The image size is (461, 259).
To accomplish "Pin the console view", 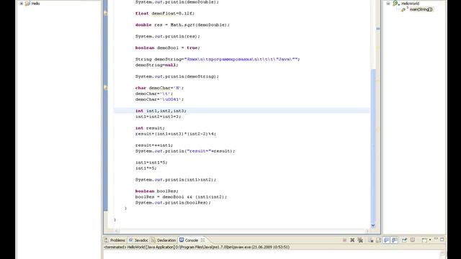I will click(405, 240).
